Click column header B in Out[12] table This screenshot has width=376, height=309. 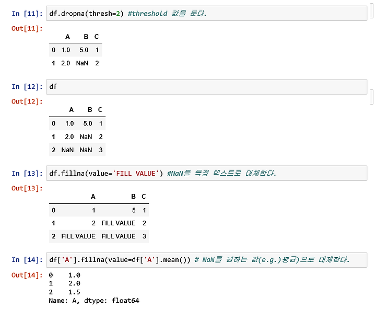coord(90,110)
